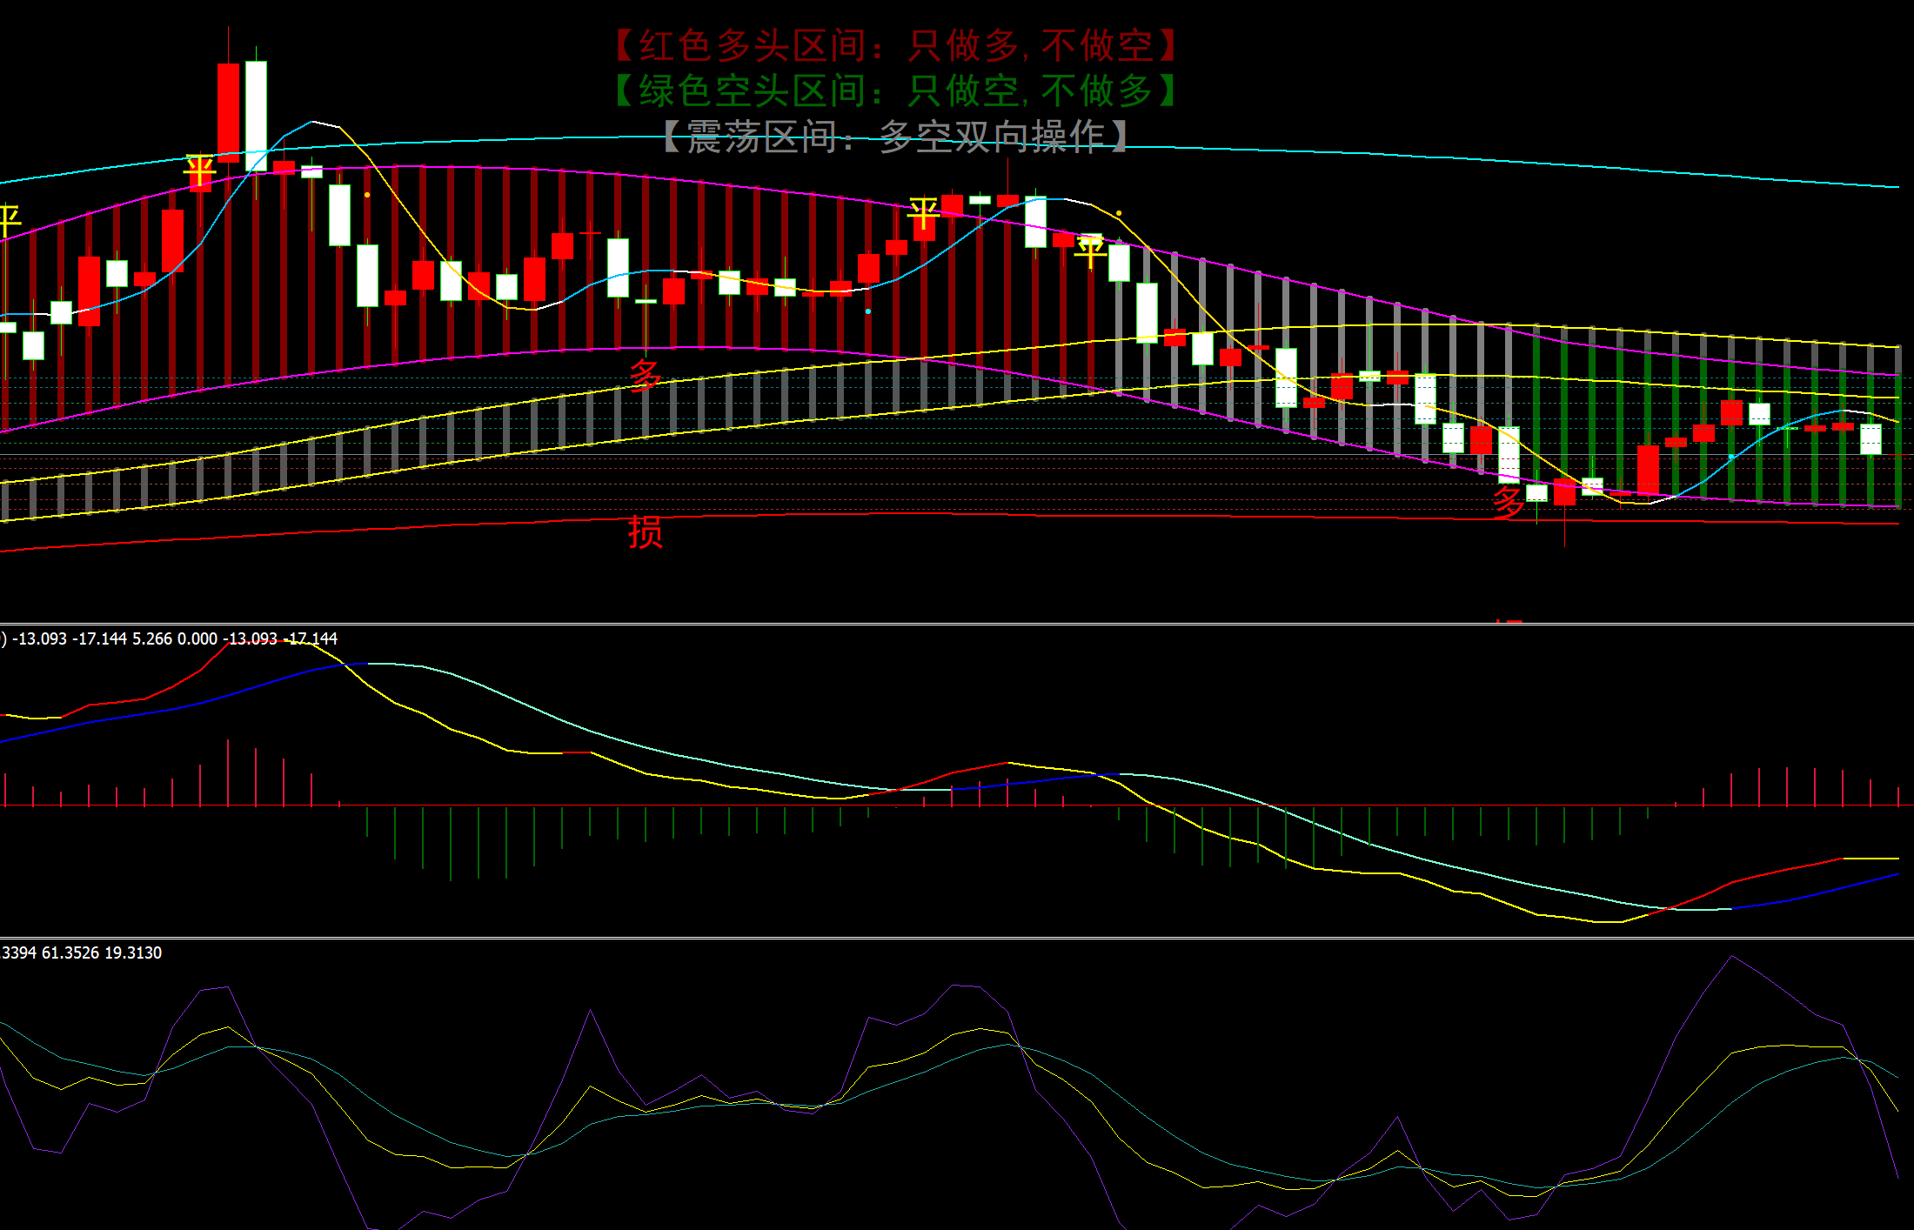This screenshot has width=1914, height=1230.
Task: Click the tallest red MACD histogram bar
Action: tap(228, 772)
